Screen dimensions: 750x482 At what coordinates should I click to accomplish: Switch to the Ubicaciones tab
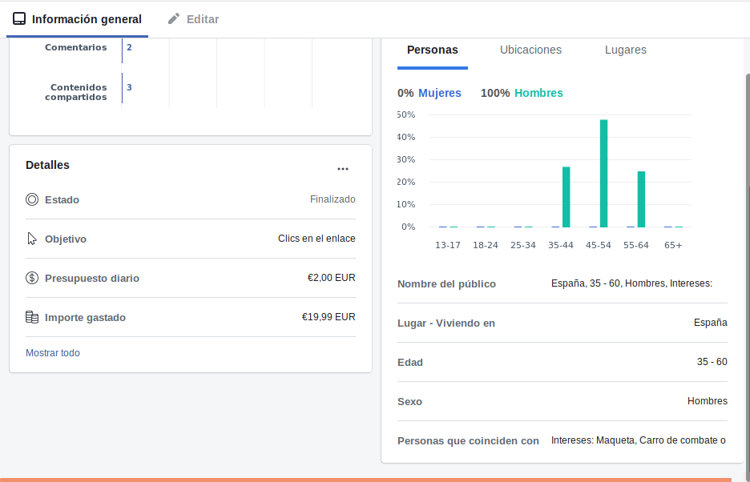coord(530,50)
